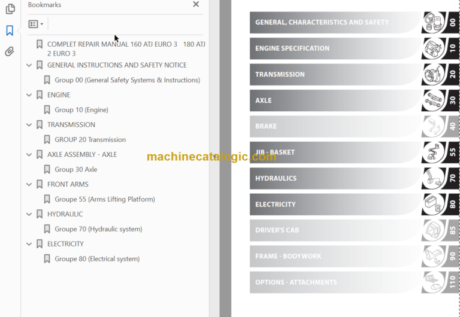Collapse the HYDRAULIC bookmark chevron
Viewport: 460px width, 317px height.
[29, 214]
